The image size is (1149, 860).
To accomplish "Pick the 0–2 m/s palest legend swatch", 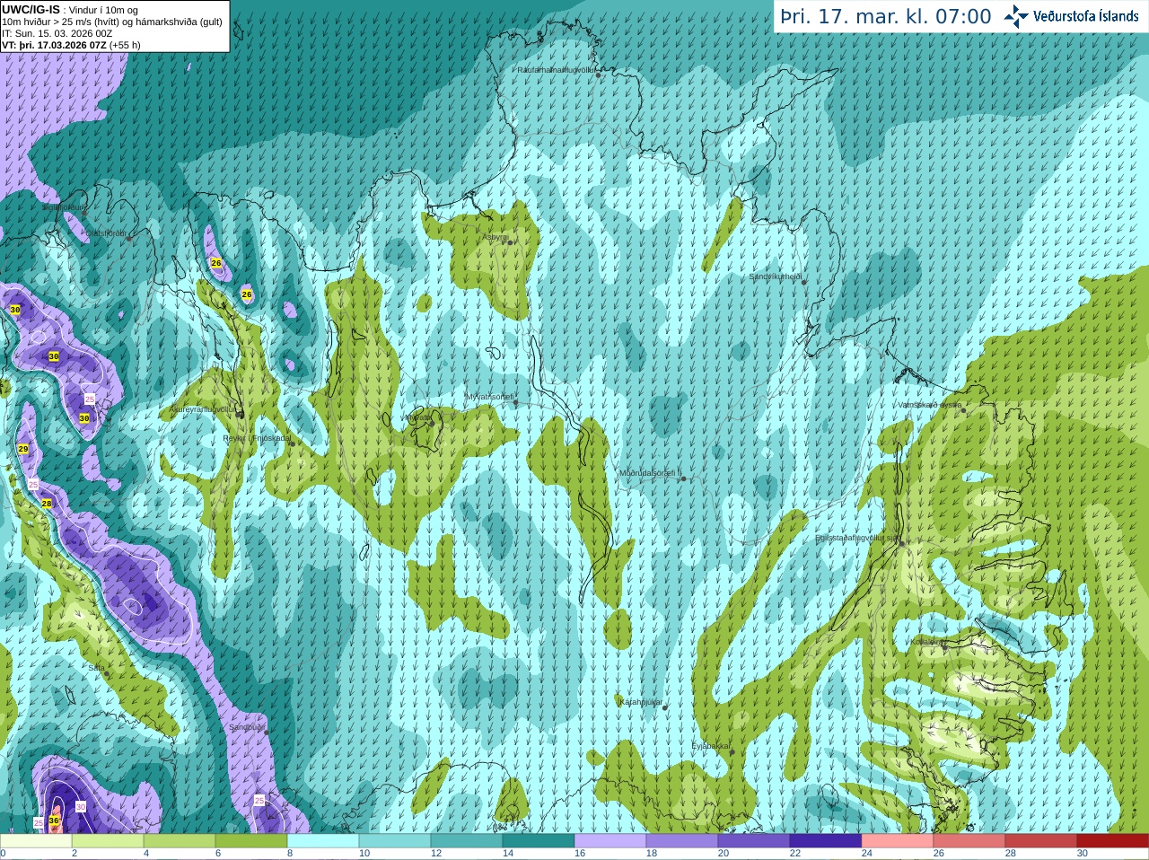I will click(x=36, y=841).
